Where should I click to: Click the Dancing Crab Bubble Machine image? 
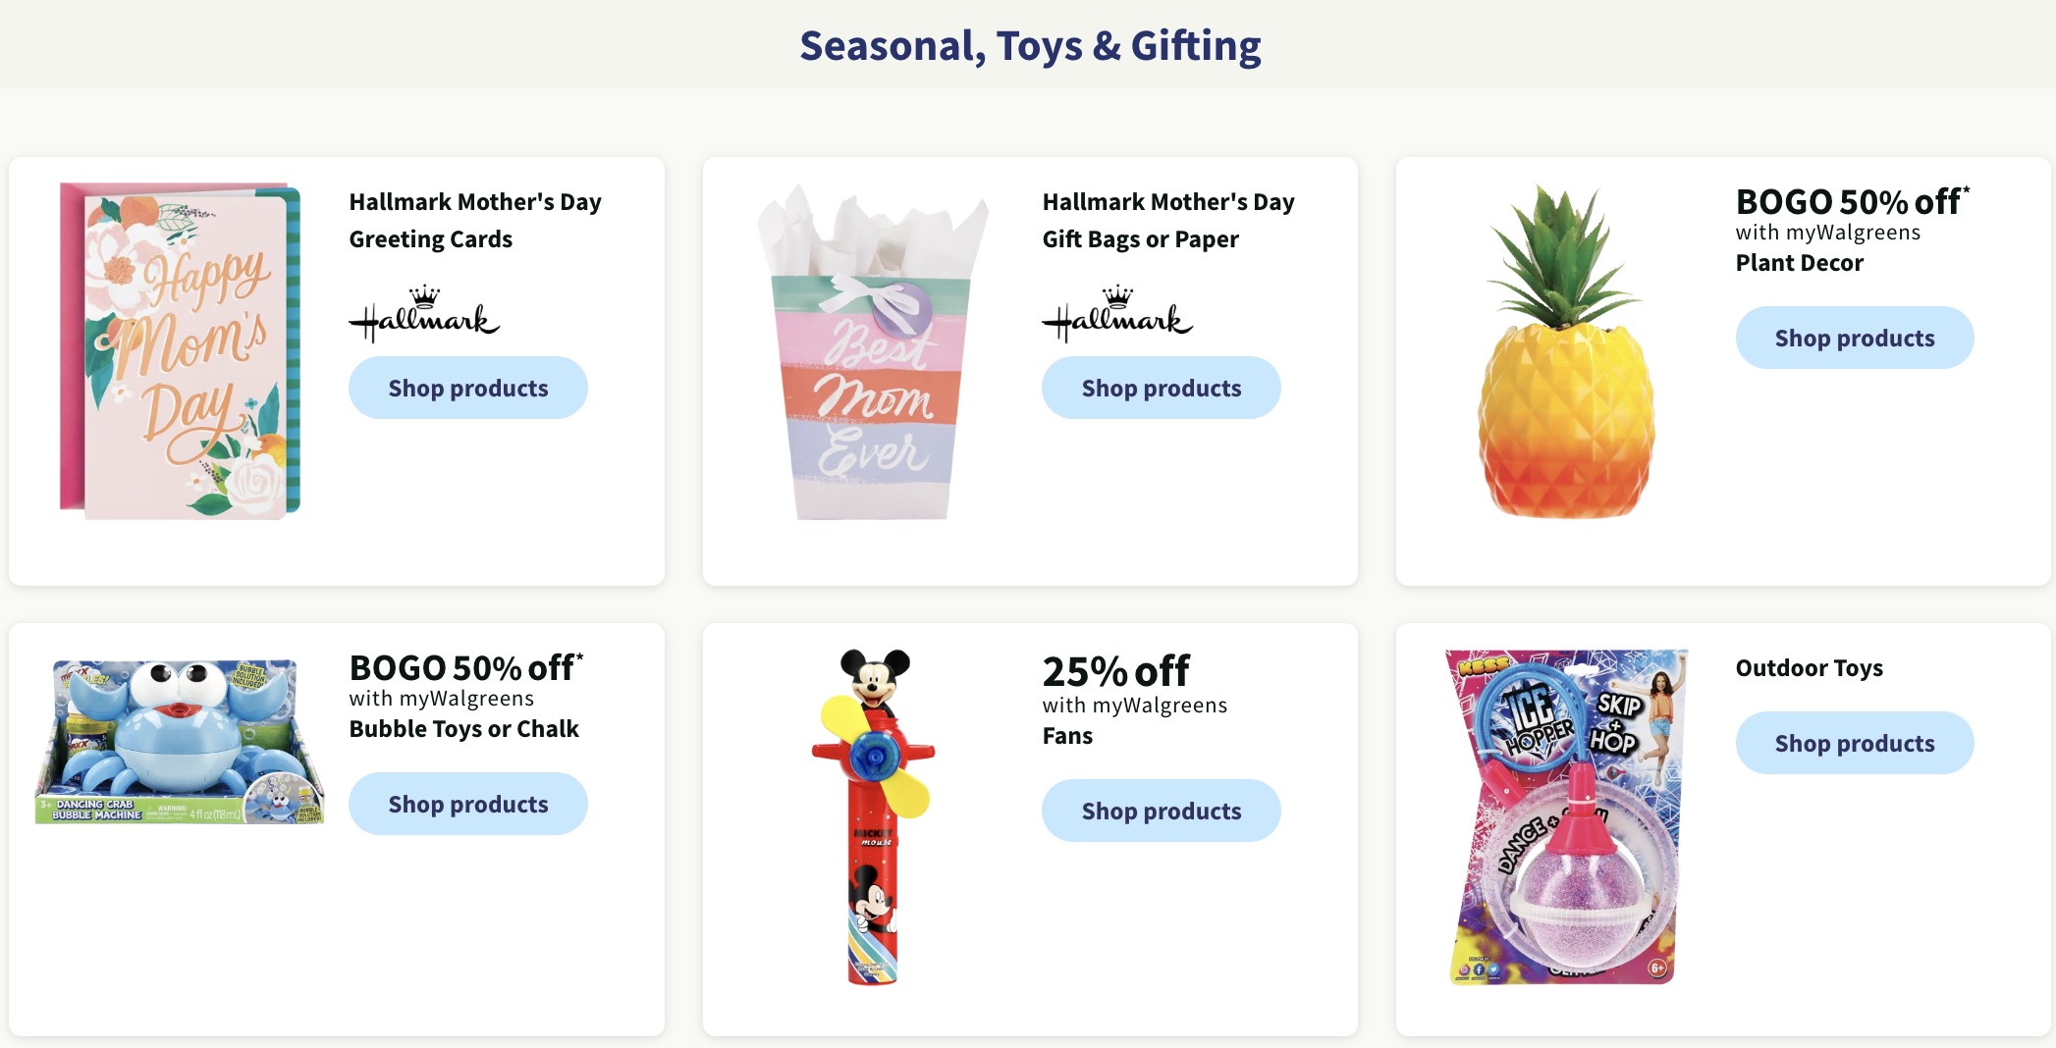pos(180,741)
